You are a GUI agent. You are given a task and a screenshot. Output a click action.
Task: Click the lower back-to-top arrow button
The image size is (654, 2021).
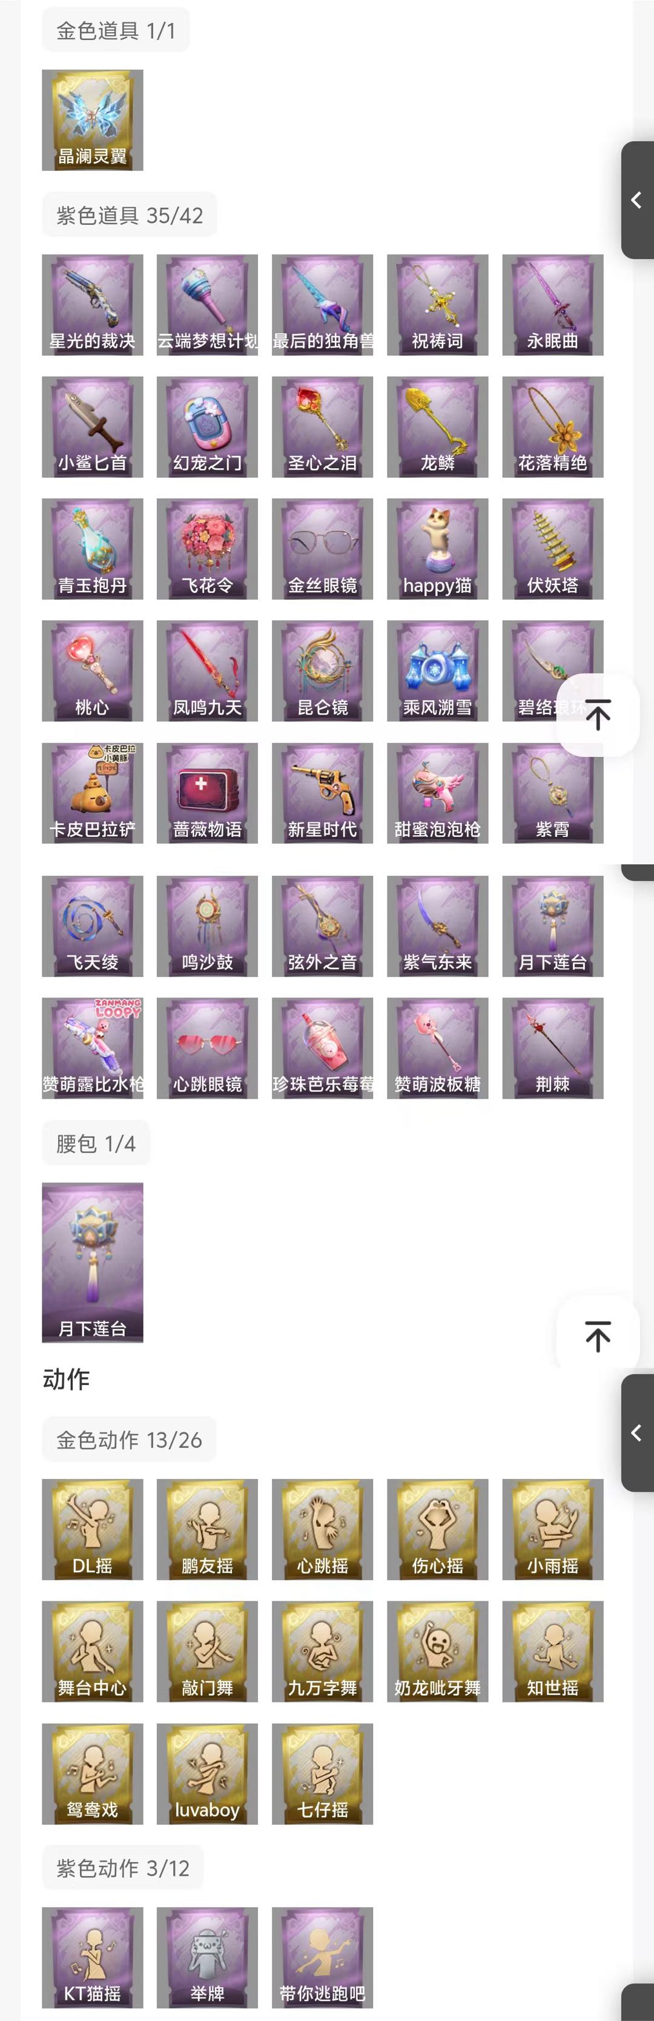598,1336
